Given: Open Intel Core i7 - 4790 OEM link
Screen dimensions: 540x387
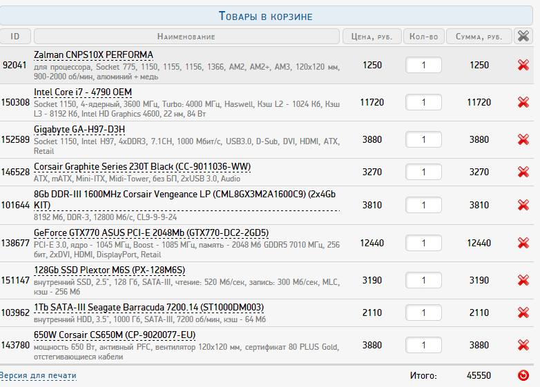Looking at the screenshot, I should coord(83,92).
